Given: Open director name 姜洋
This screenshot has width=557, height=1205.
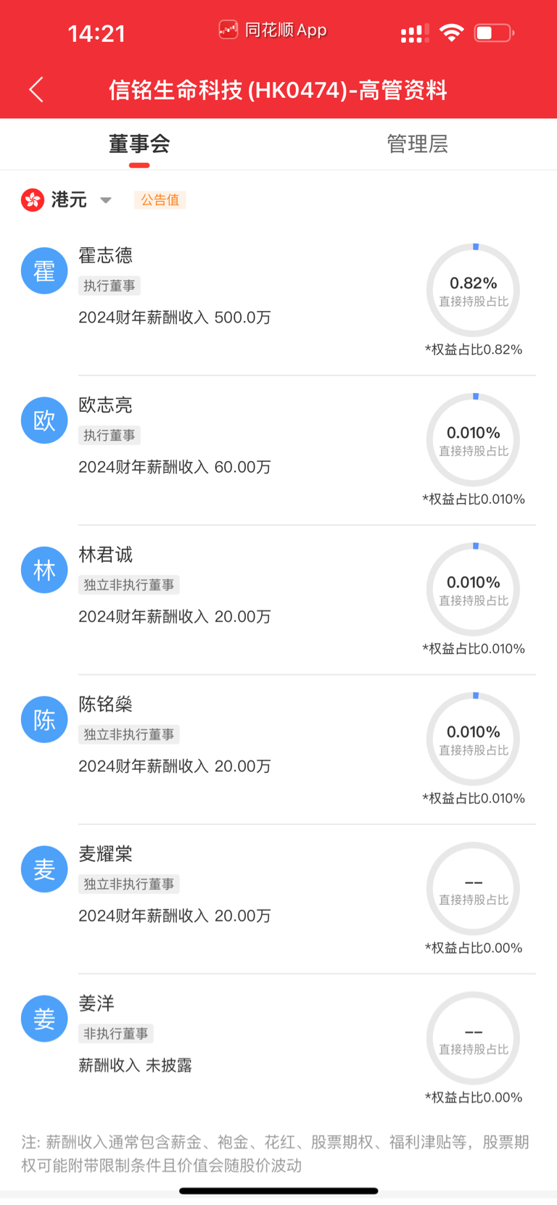Looking at the screenshot, I should (96, 1003).
